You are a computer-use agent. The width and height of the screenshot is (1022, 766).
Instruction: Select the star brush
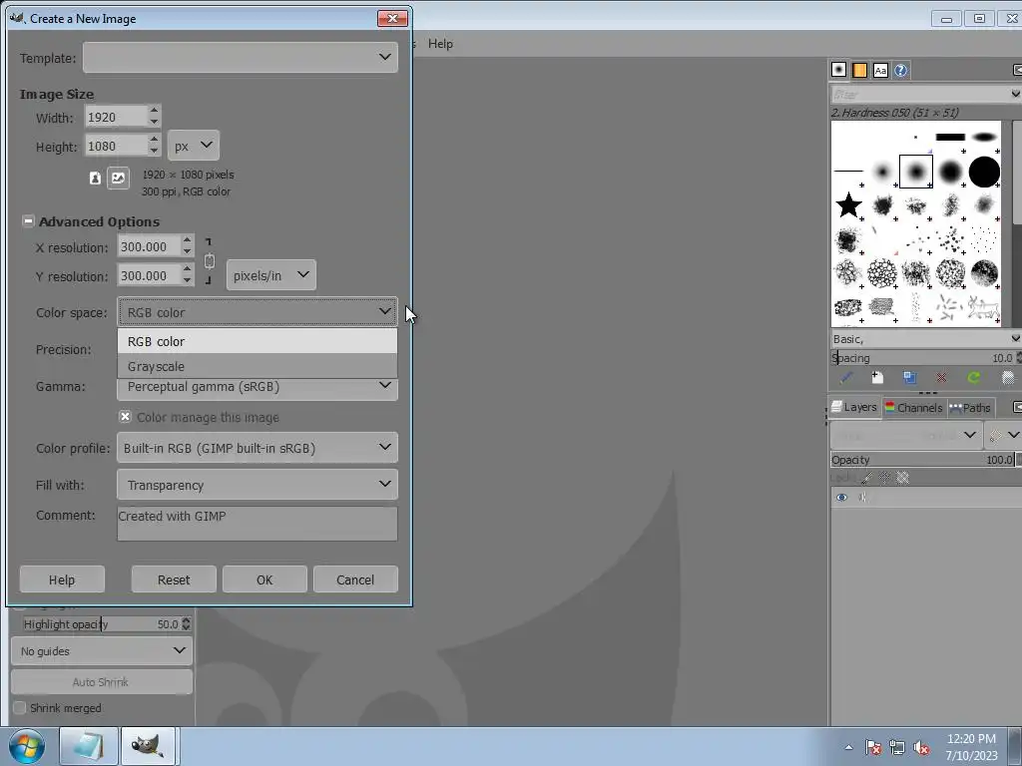(848, 205)
